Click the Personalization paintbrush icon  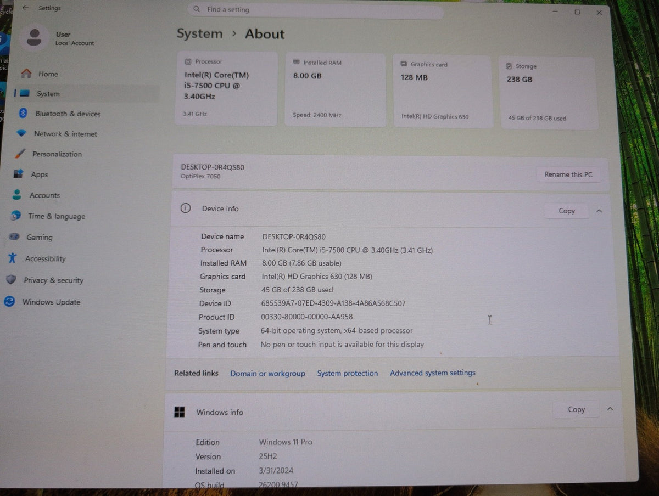(20, 154)
